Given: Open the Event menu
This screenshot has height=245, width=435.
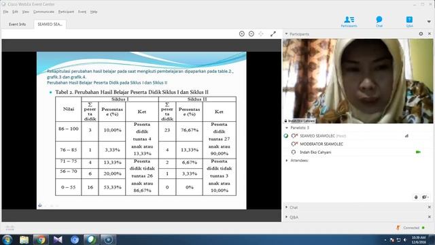Looking at the screenshot, I should (82, 12).
